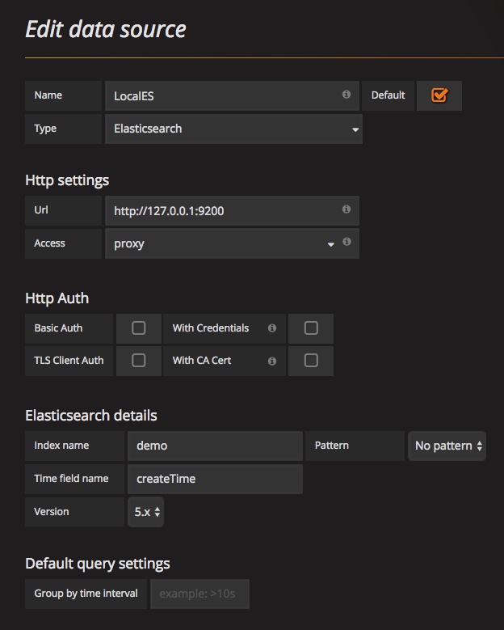
Task: Click the Time field name input createTime
Action: click(x=215, y=479)
